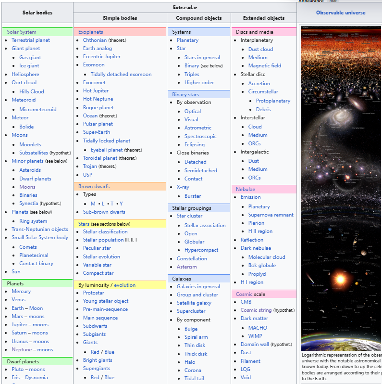Image resolution: width=382 pixels, height=384 pixels.
Task: Click the Mercury planet link
Action: (x=21, y=291)
